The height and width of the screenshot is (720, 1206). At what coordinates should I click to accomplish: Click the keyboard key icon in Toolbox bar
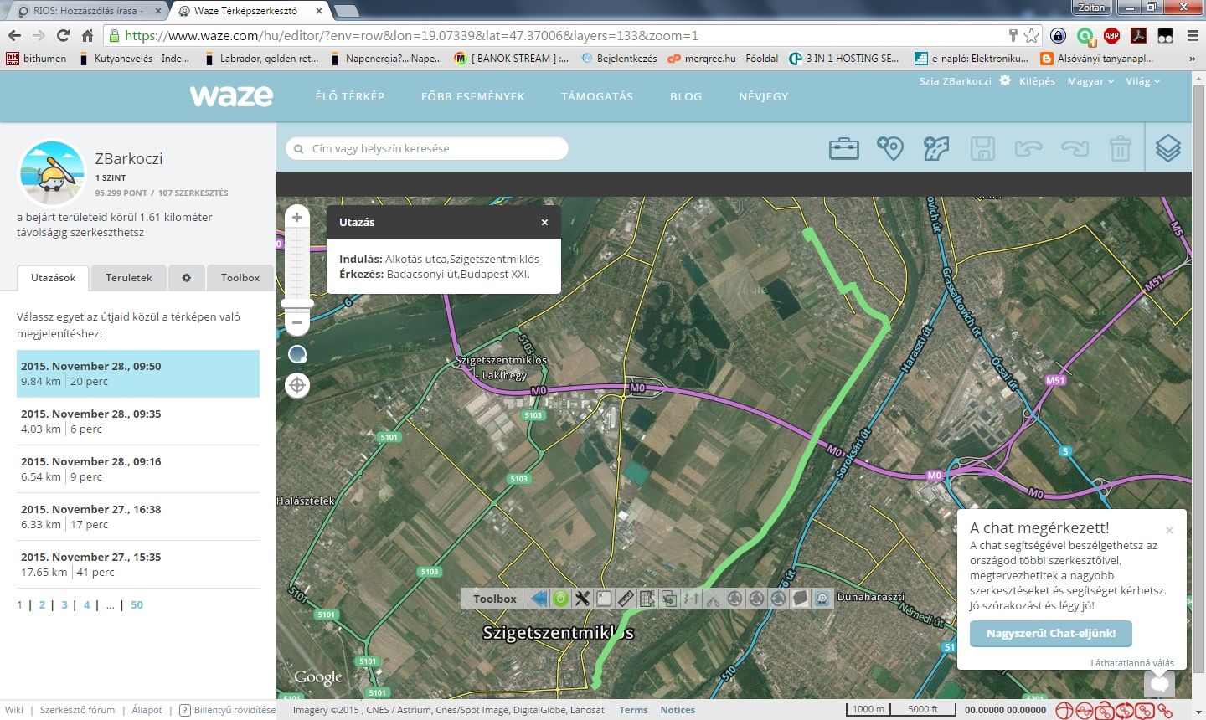point(604,599)
